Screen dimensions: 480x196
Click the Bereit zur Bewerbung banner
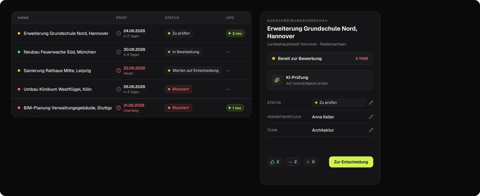coord(320,58)
